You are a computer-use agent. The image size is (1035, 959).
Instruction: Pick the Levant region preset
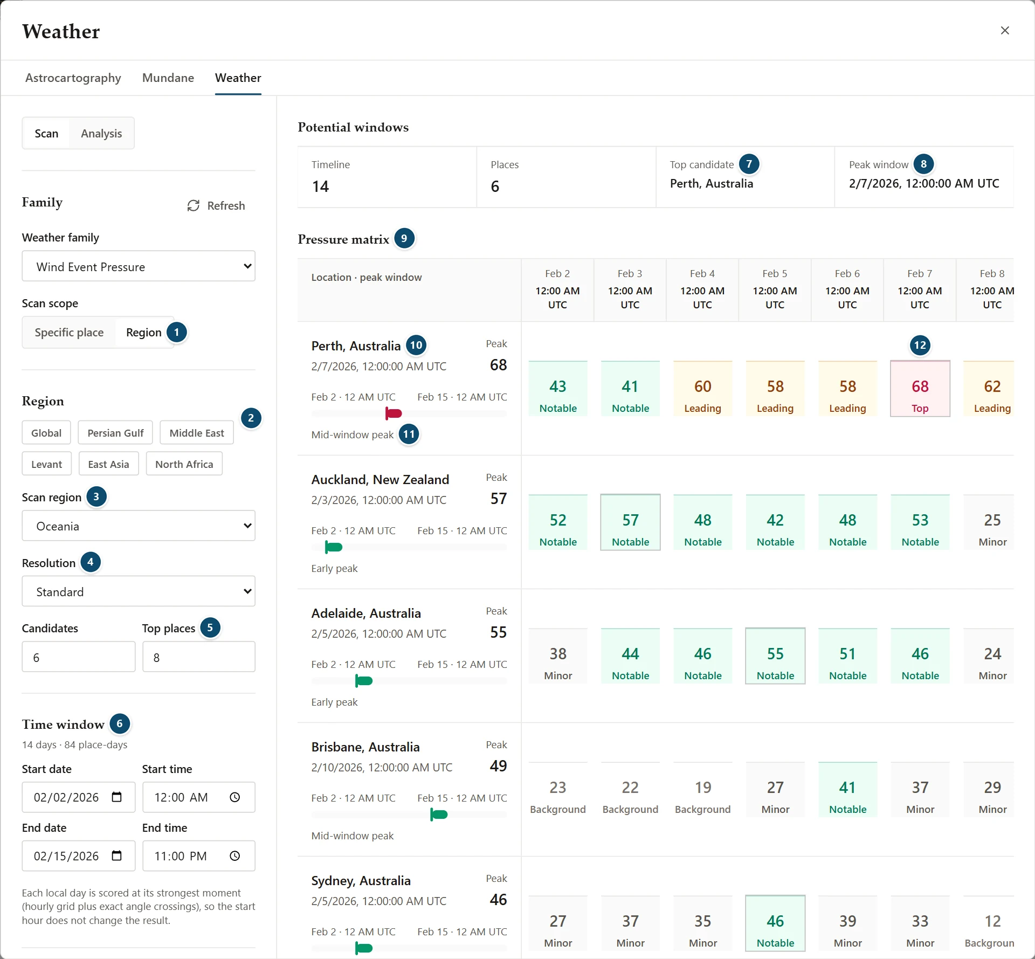(47, 464)
